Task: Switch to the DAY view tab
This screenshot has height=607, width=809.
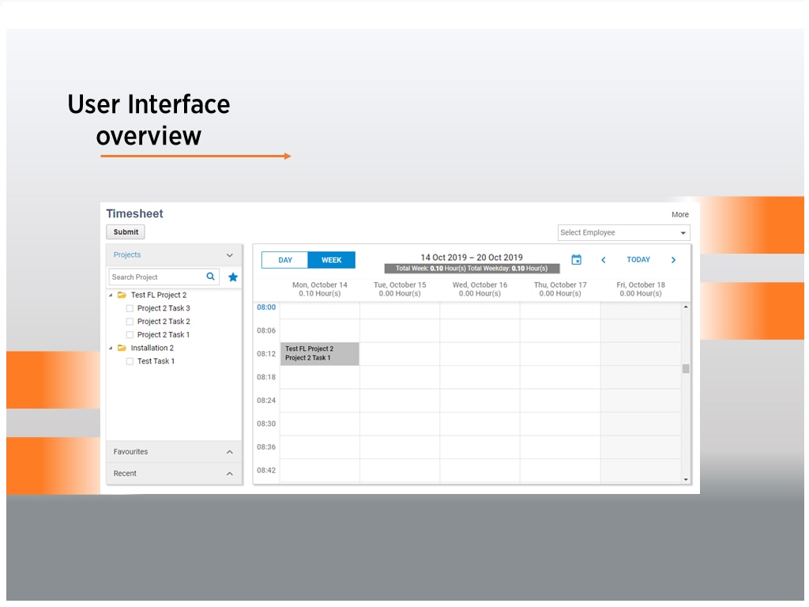Action: 285,260
